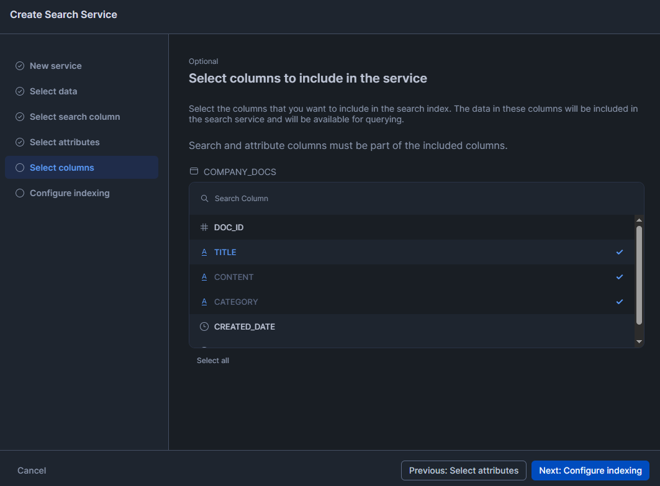Screen dimensions: 660x486
Task: Click the step circle beside Configure indexing
Action: tap(19, 193)
